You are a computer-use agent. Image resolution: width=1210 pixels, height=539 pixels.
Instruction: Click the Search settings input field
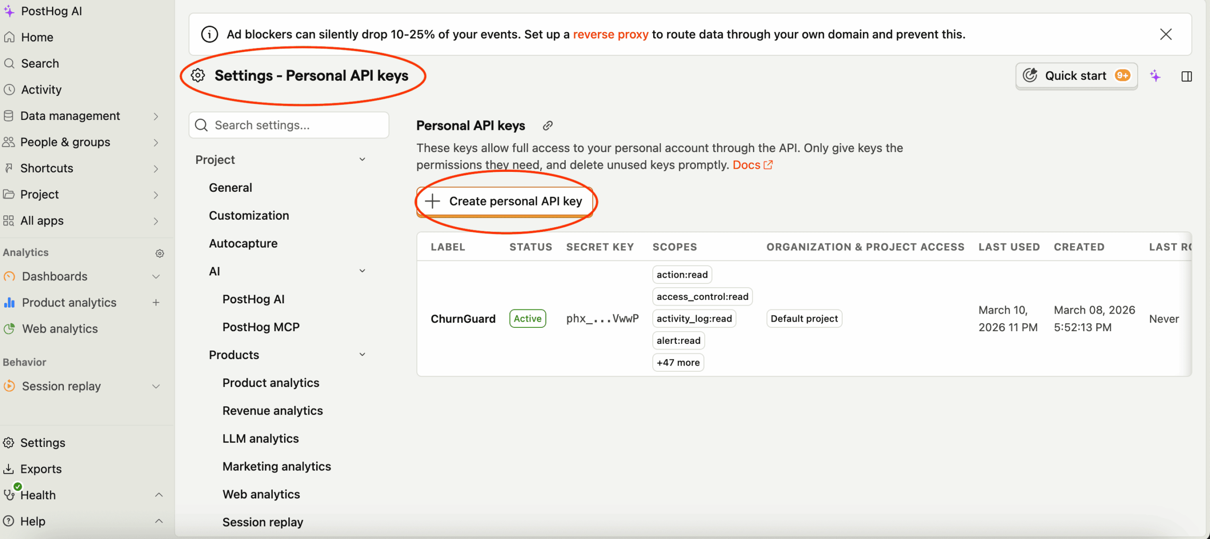tap(289, 125)
